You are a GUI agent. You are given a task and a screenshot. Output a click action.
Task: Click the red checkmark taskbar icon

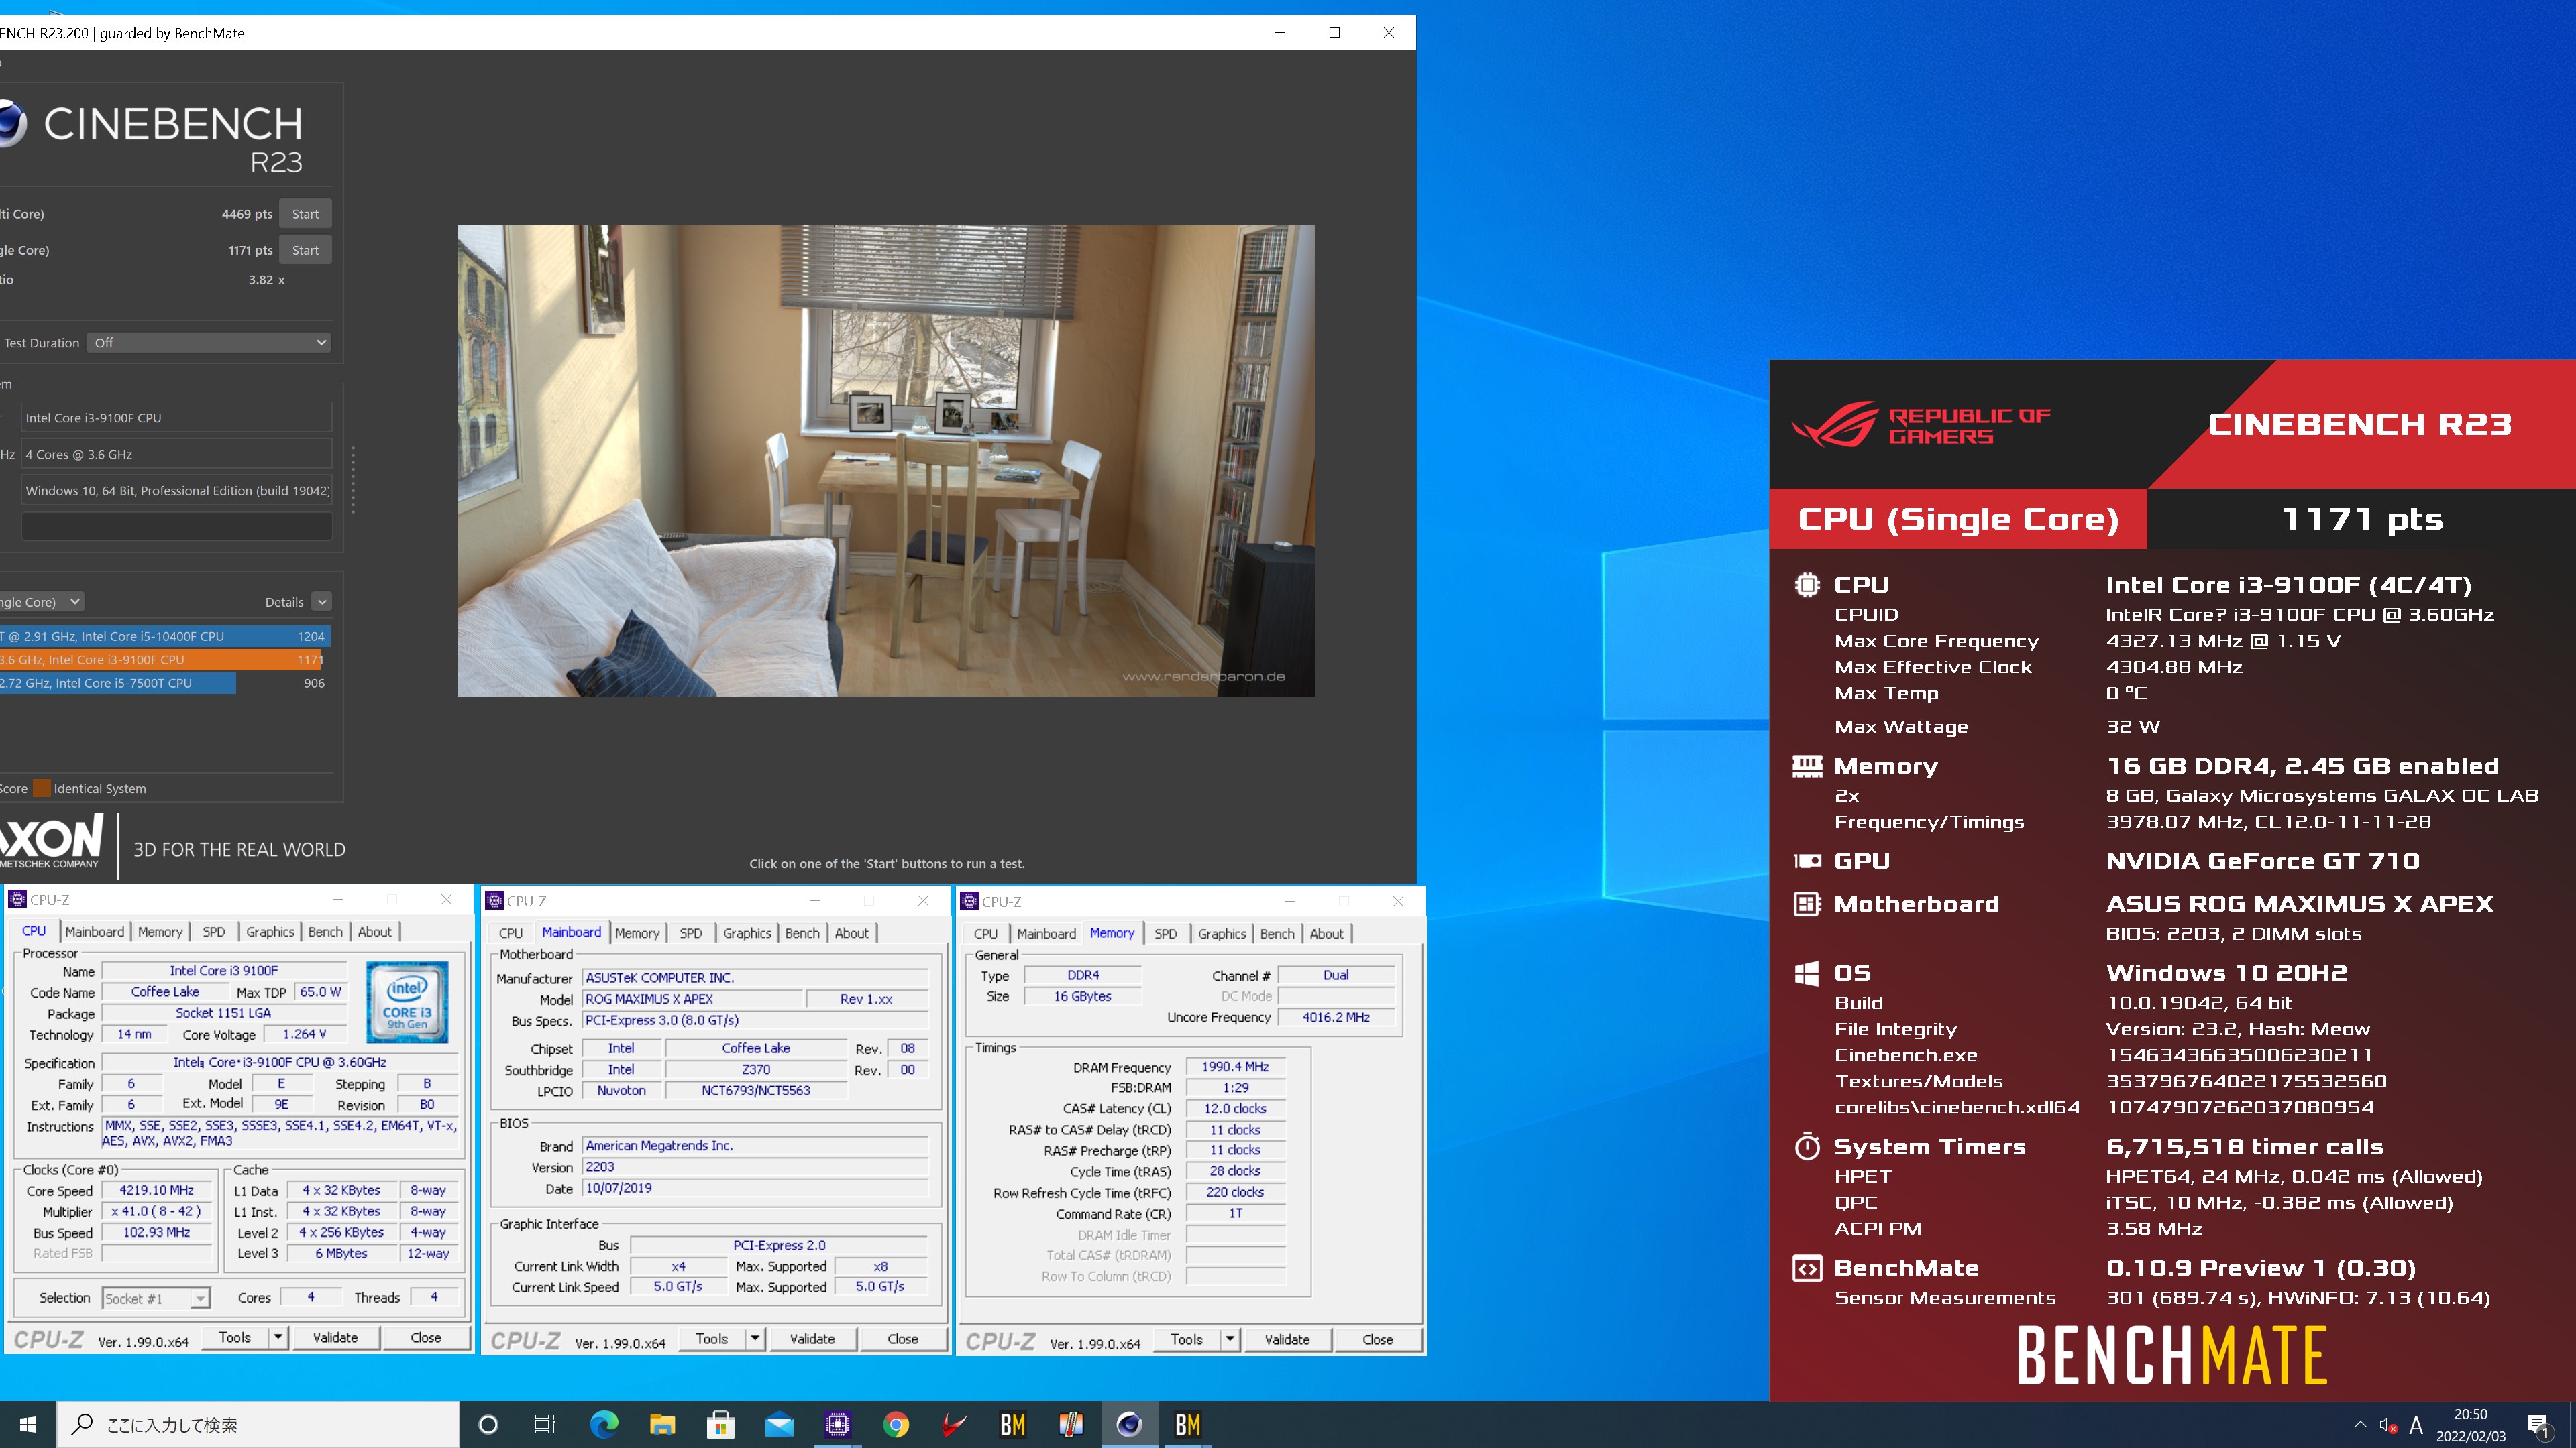point(954,1424)
